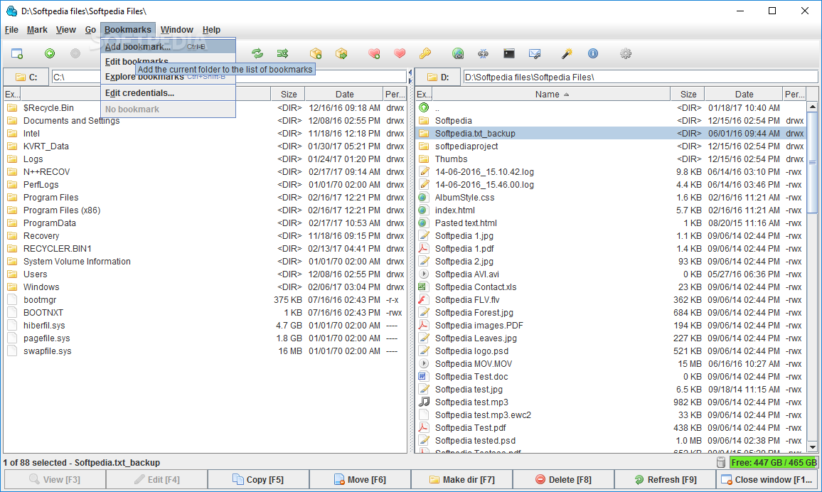
Task: Click the Unpack files box icon
Action: pos(341,53)
